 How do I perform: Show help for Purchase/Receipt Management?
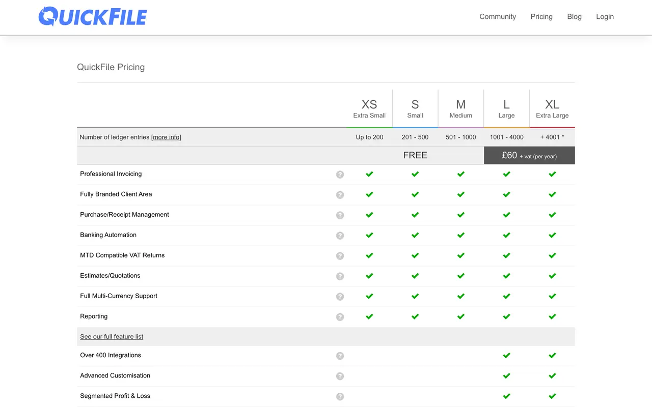click(340, 215)
